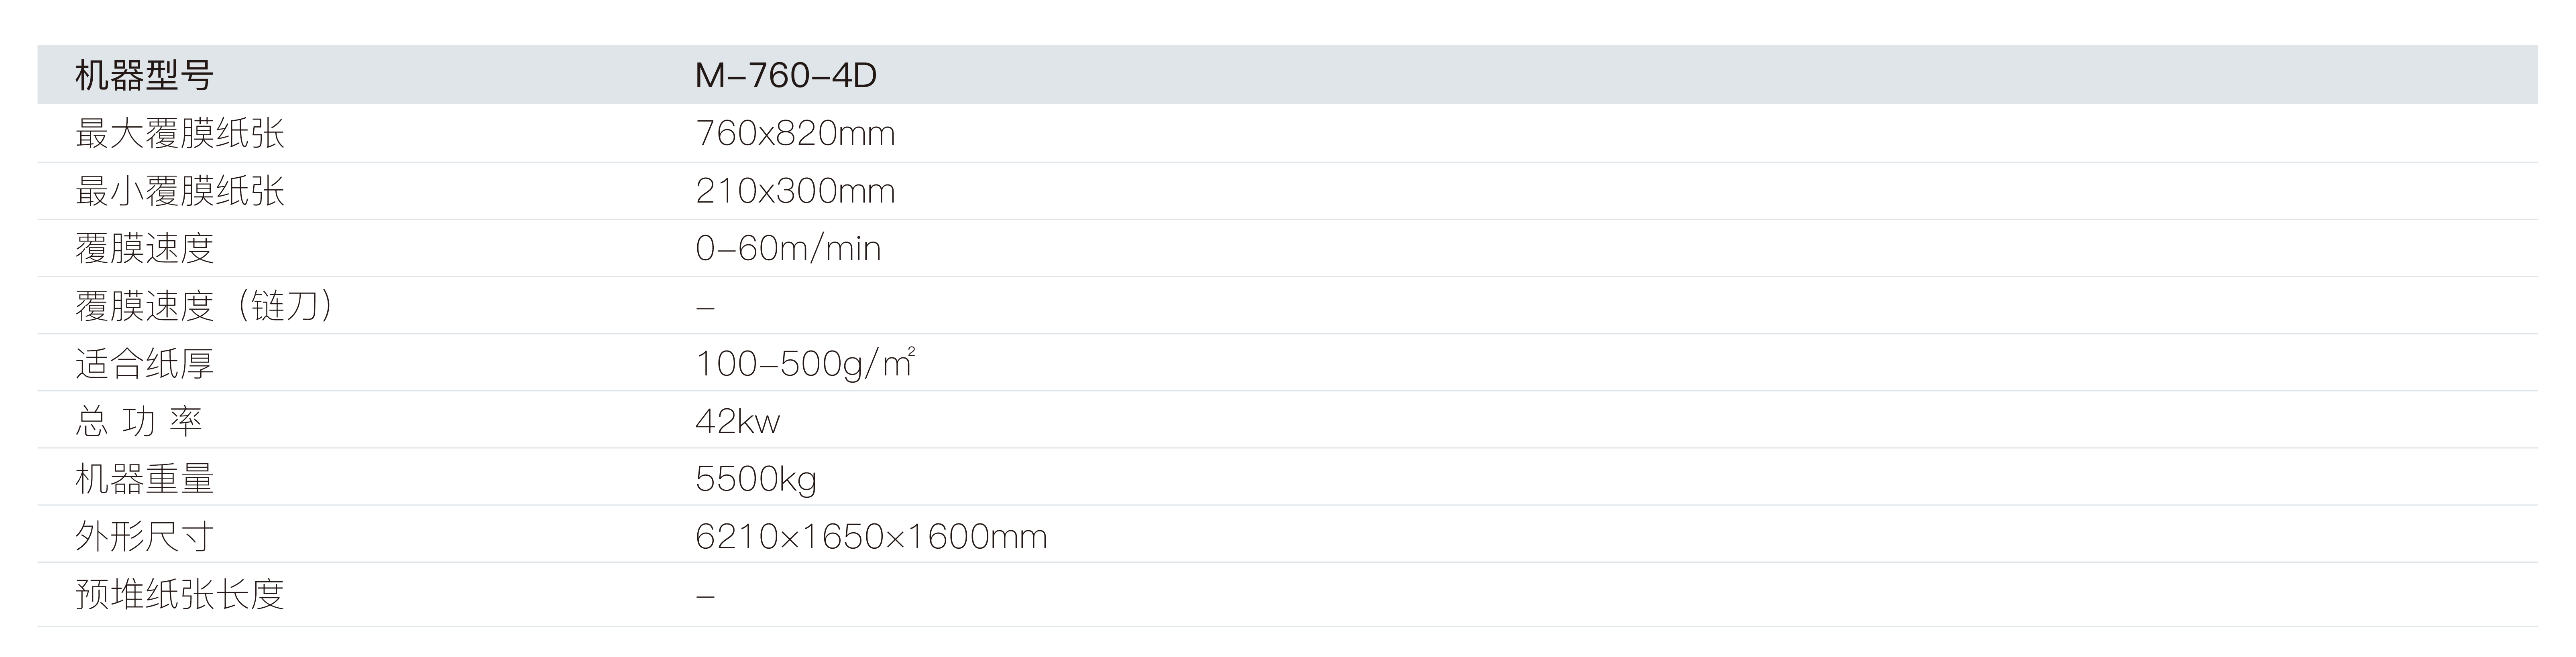Screen dimensions: 2576x657
Task: Click the 机器型号 header label
Action: pos(144,76)
